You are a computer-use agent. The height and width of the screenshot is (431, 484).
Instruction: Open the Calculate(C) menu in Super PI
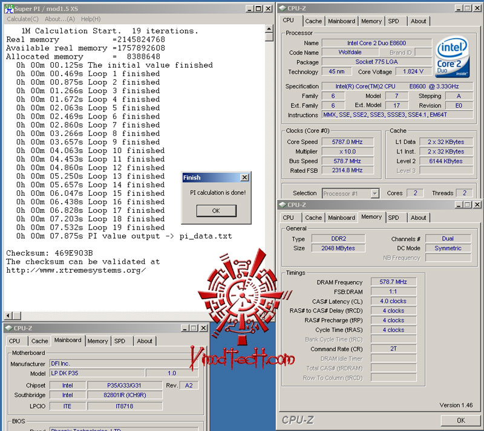pos(22,19)
